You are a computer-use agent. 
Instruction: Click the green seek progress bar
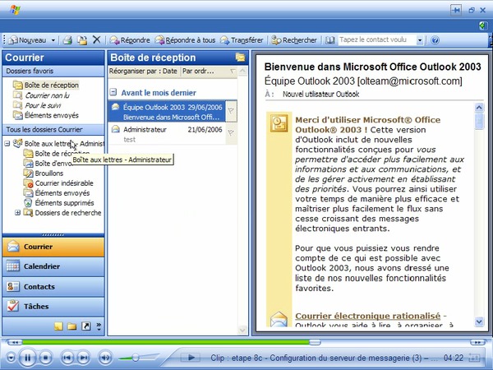(x=167, y=342)
